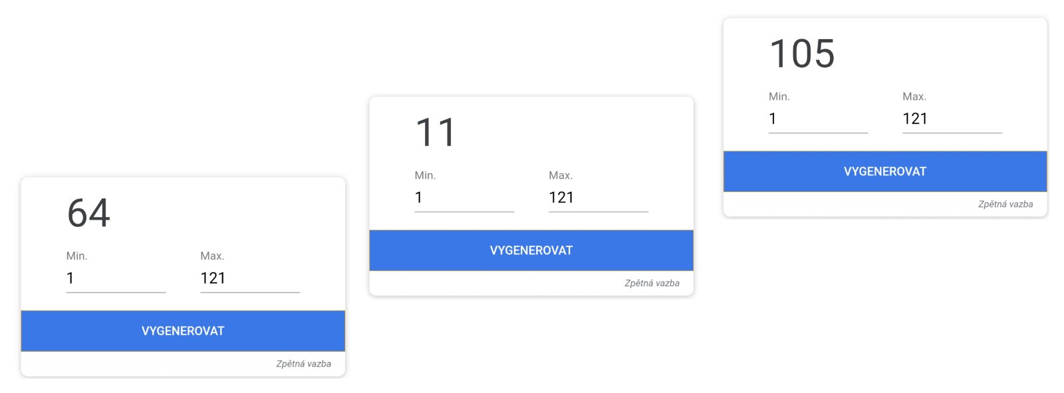
Task: Focus the Min. field in the 64 widget
Action: click(116, 278)
